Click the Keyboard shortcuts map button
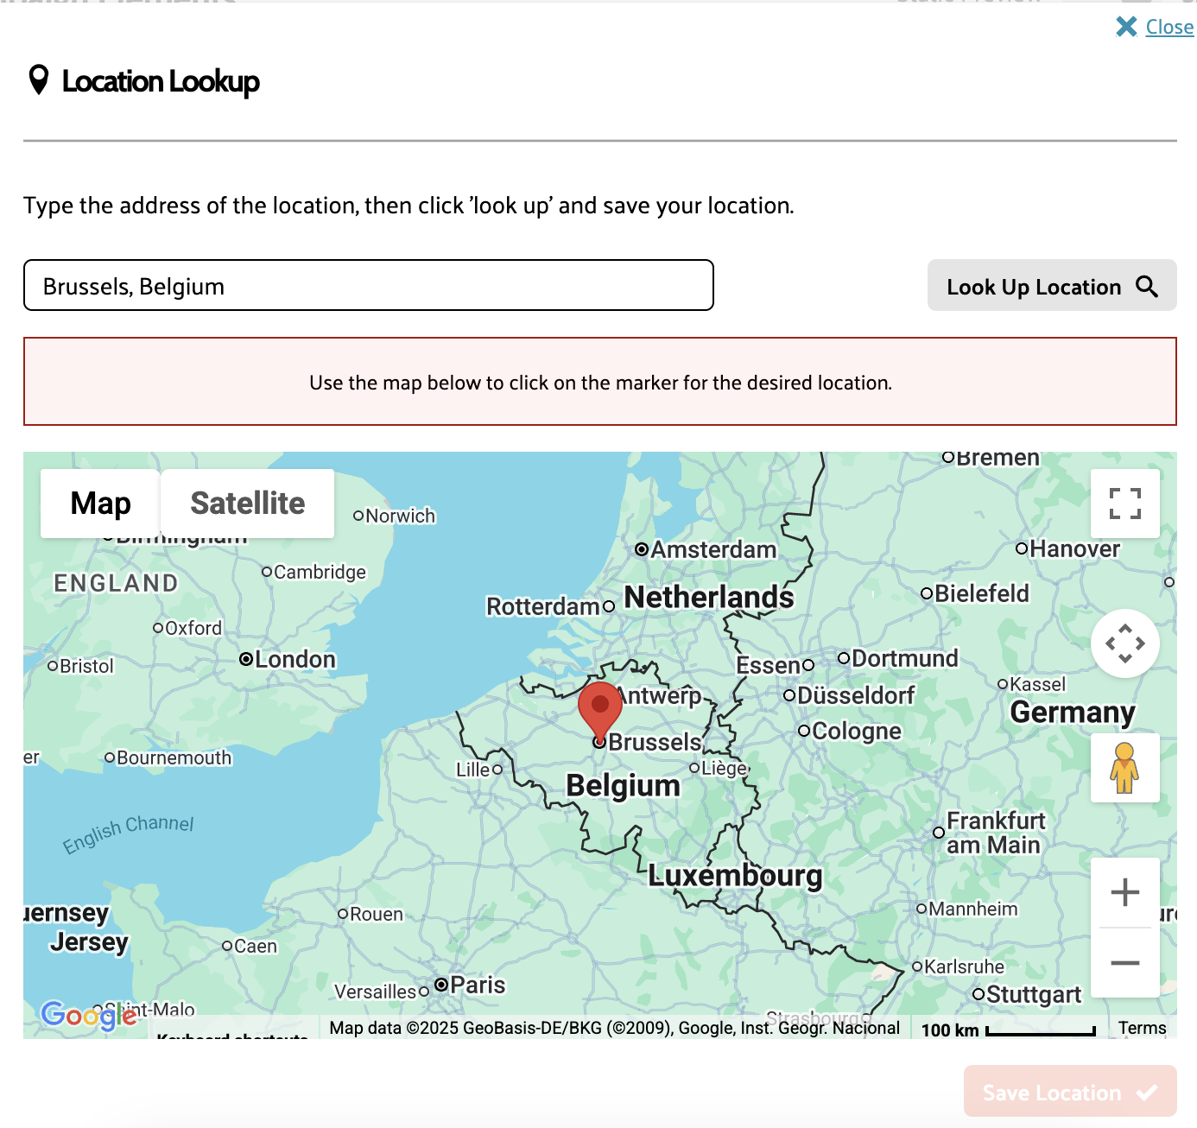1197x1128 pixels. [233, 1035]
